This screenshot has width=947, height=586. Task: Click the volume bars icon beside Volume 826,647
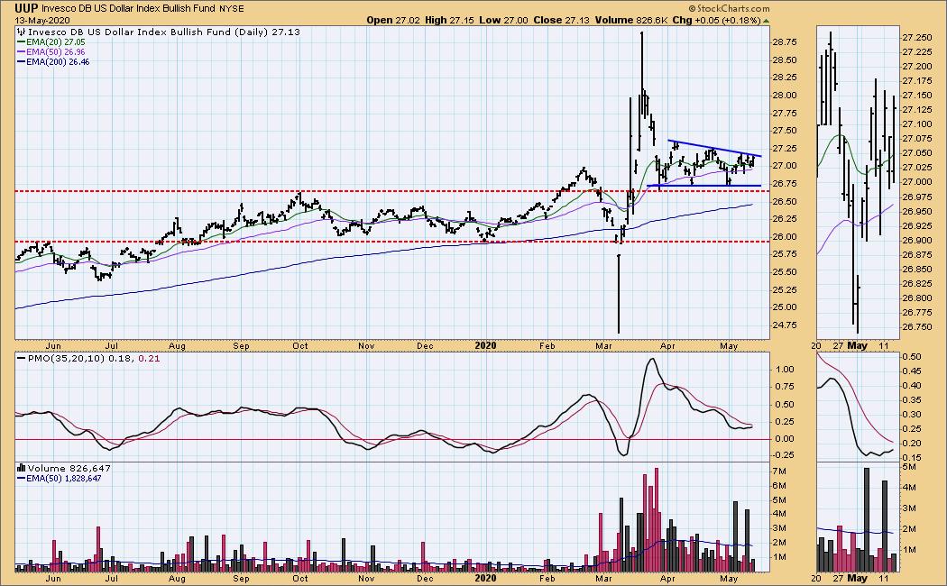coord(22,468)
